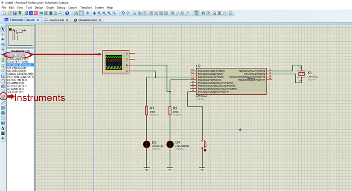This screenshot has height=191, width=352.
Task: Create a new project with toolbar icon
Action: 4,13
